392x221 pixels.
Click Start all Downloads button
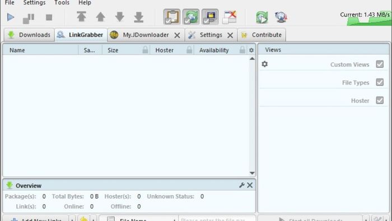pyautogui.click(x=310, y=219)
